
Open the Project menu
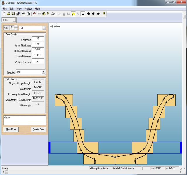coord(28,9)
